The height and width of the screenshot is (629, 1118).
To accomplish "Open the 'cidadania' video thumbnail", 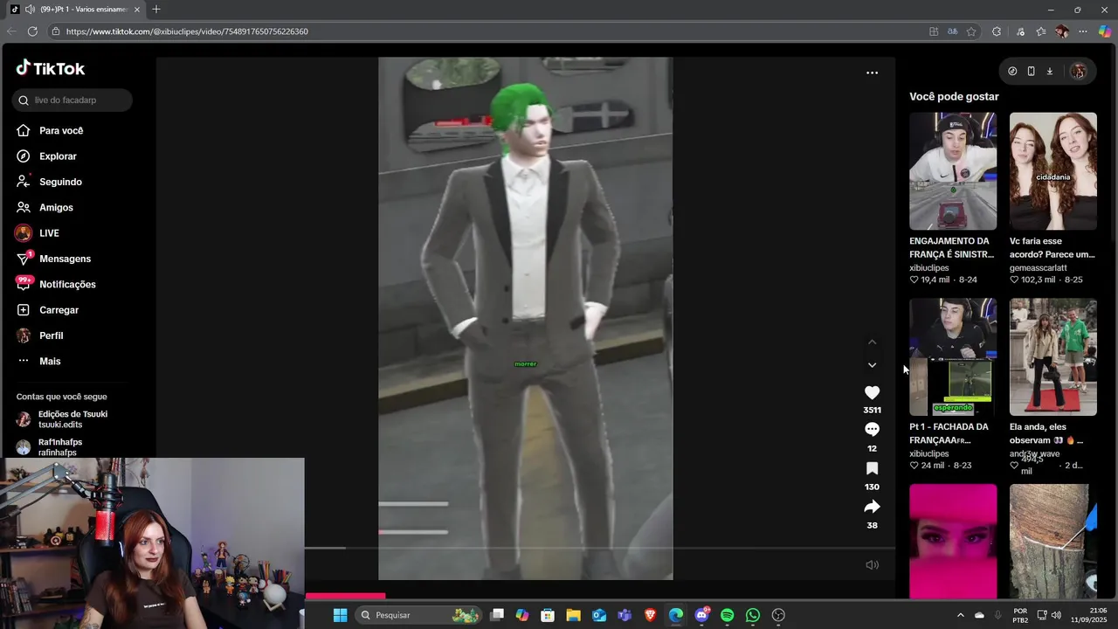I will (x=1053, y=171).
